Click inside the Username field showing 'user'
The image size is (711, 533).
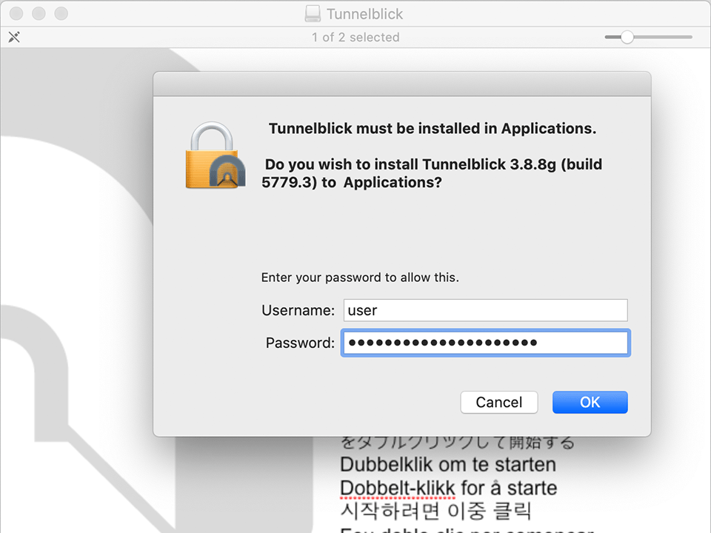point(485,310)
